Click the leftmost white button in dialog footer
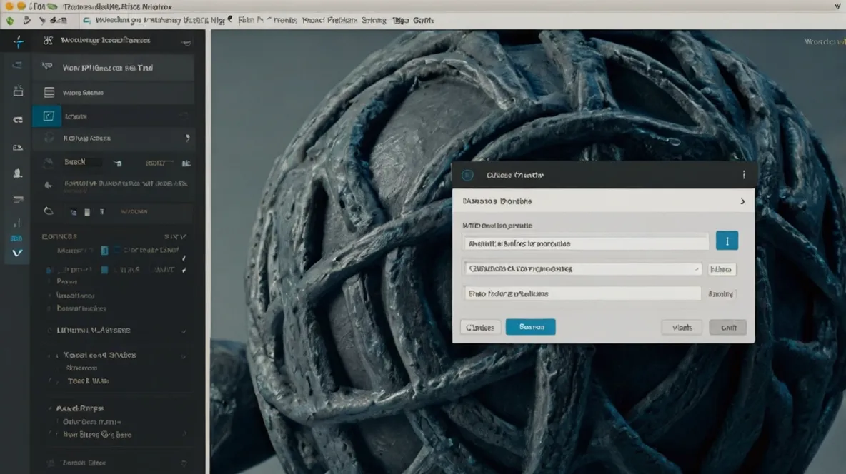 point(480,328)
